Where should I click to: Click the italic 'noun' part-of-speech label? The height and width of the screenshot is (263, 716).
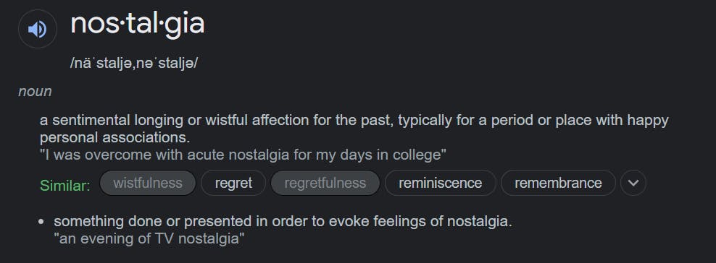[35, 92]
